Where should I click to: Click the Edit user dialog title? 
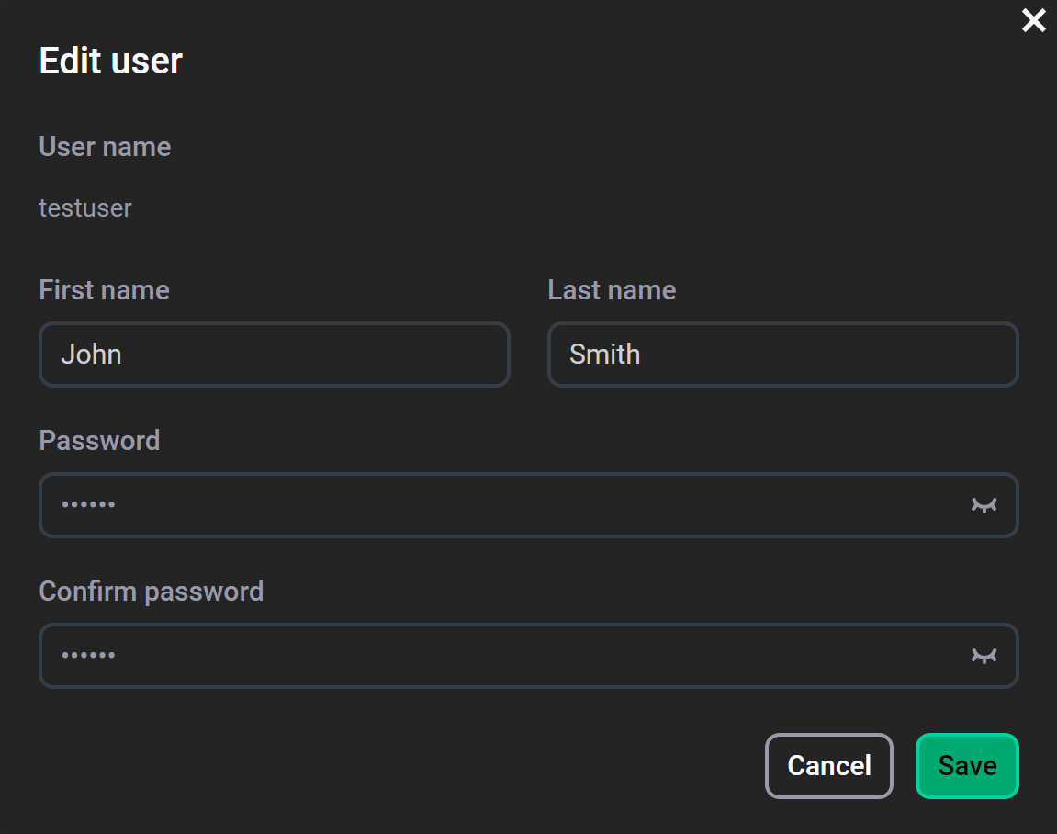pos(109,61)
